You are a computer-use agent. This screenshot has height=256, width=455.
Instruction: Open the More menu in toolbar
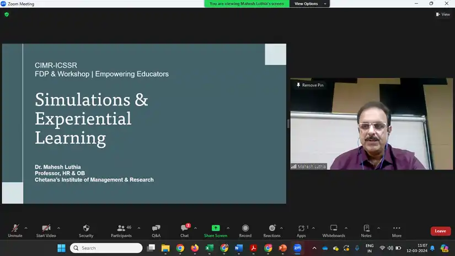click(x=397, y=228)
